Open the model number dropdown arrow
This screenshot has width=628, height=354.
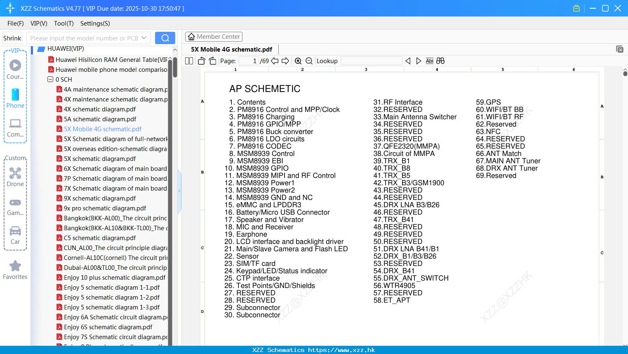click(x=144, y=38)
